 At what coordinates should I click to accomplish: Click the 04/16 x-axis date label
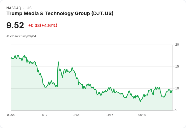click(x=109, y=115)
